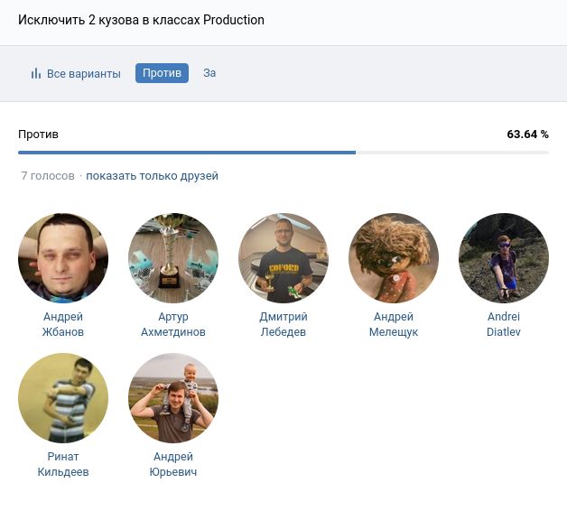The width and height of the screenshot is (567, 511).
Task: Visit the 'Андрей Юрьевич' name link
Action: (173, 464)
